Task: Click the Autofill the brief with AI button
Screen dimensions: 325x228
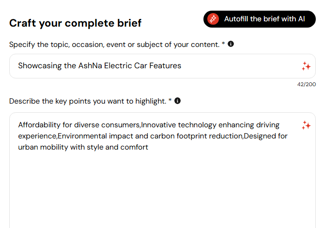Action: point(260,19)
